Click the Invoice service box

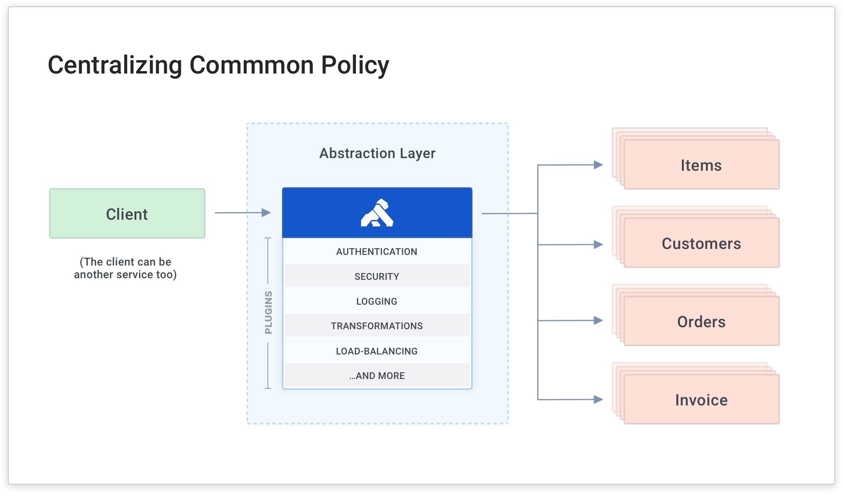pyautogui.click(x=701, y=400)
